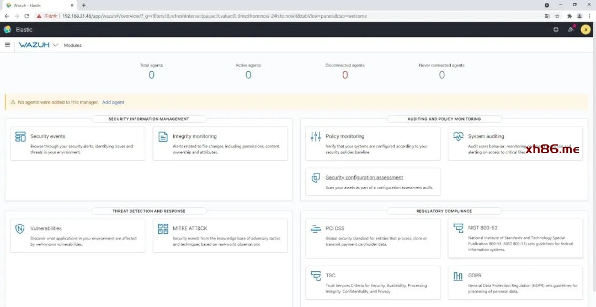Image resolution: width=596 pixels, height=307 pixels.
Task: Select the Modules breadcrumb item
Action: coord(73,45)
